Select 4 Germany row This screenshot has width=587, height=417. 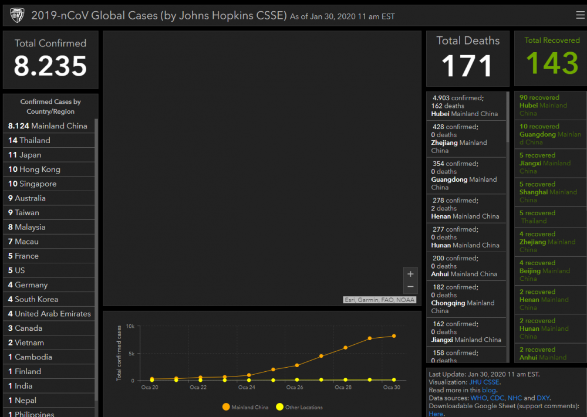click(x=49, y=285)
